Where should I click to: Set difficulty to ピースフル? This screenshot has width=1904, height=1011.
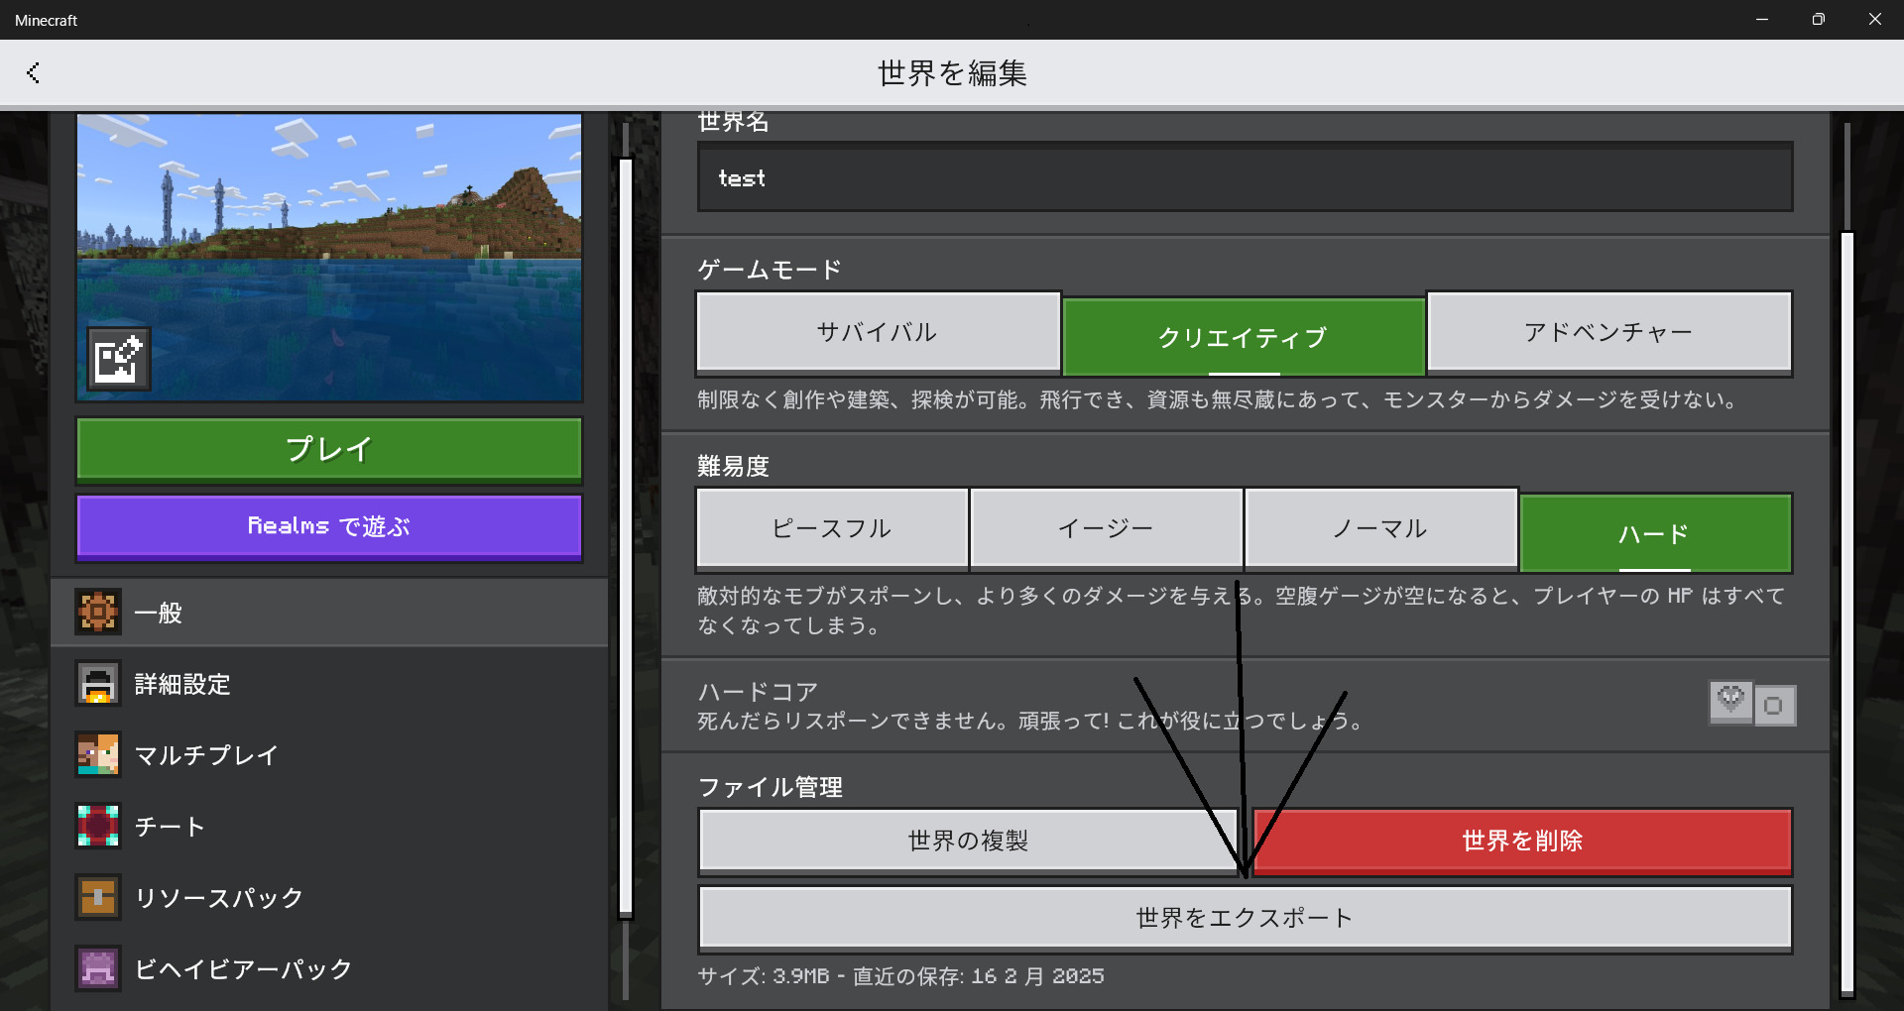(833, 529)
